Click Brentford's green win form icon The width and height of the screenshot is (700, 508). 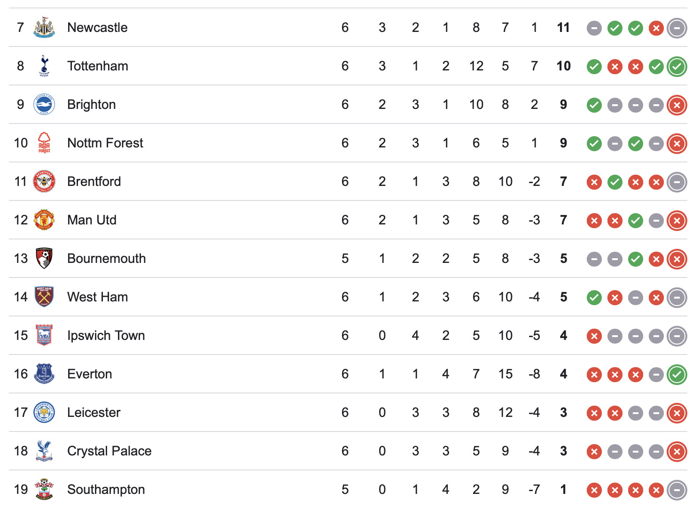pyautogui.click(x=615, y=182)
